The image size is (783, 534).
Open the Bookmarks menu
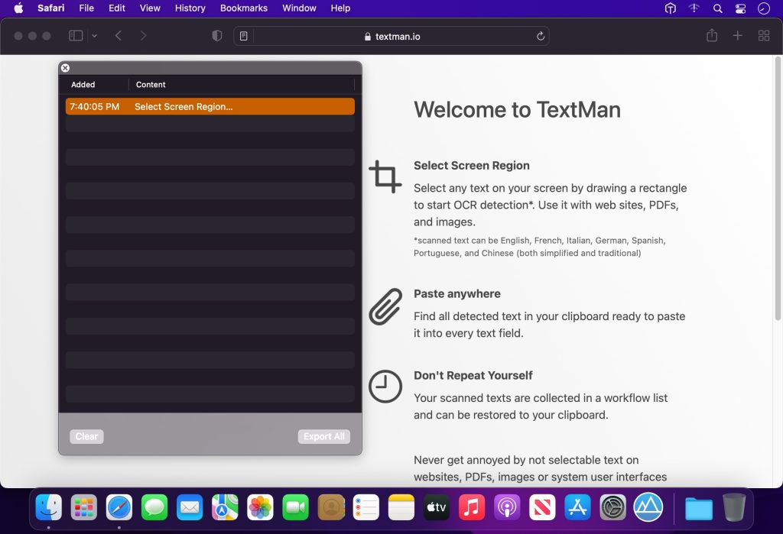click(243, 8)
